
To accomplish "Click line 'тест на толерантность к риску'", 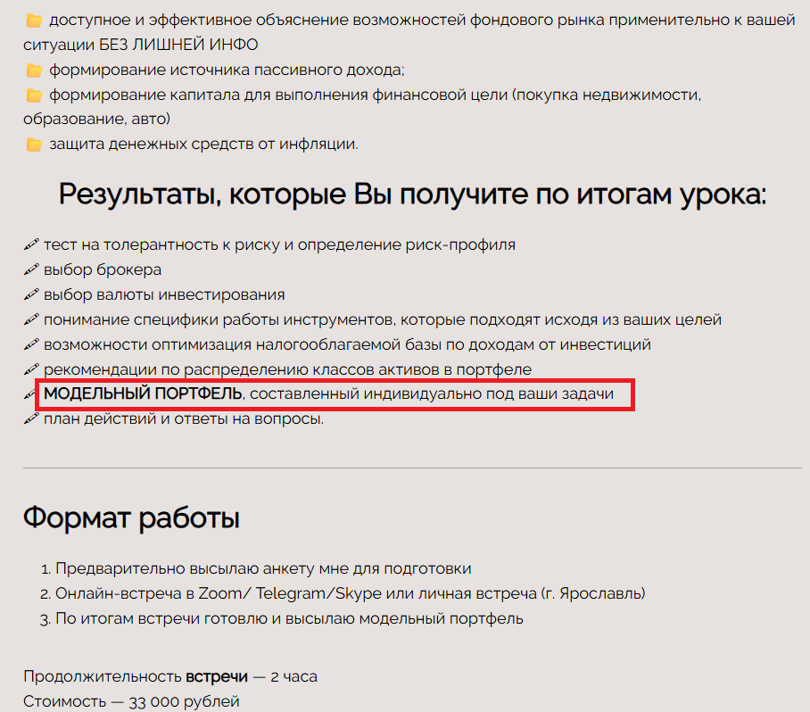I will tap(279, 244).
